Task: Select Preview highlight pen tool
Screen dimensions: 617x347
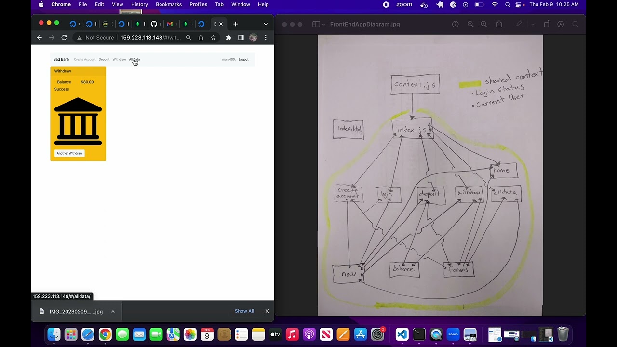Action: [519, 24]
